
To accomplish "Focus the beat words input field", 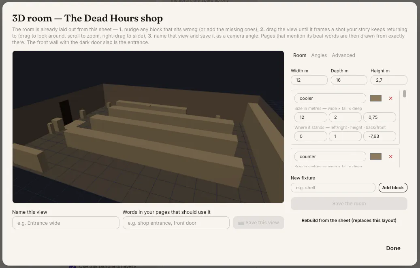I will coord(176,223).
